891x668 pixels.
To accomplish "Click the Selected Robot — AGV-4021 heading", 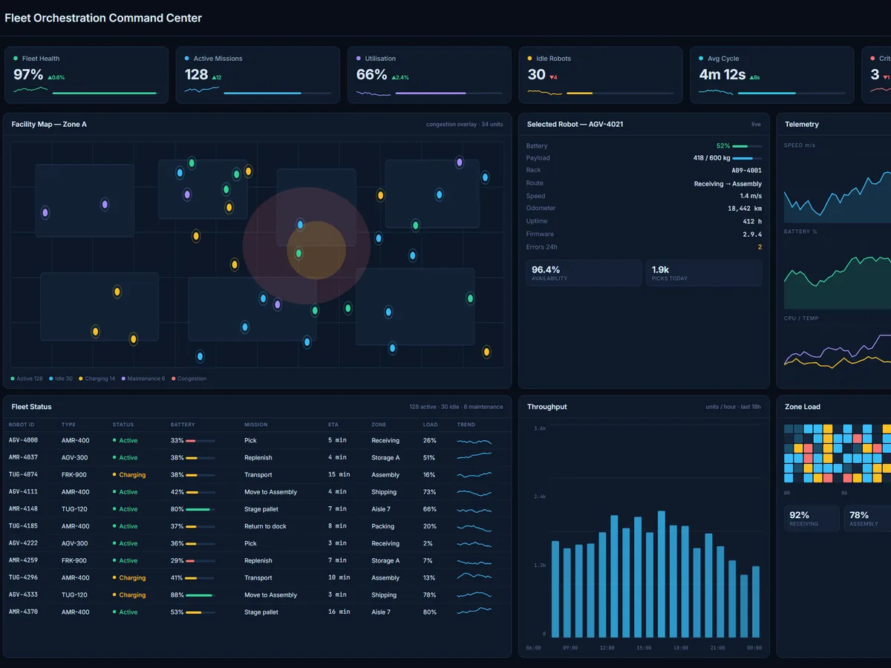I will click(575, 124).
